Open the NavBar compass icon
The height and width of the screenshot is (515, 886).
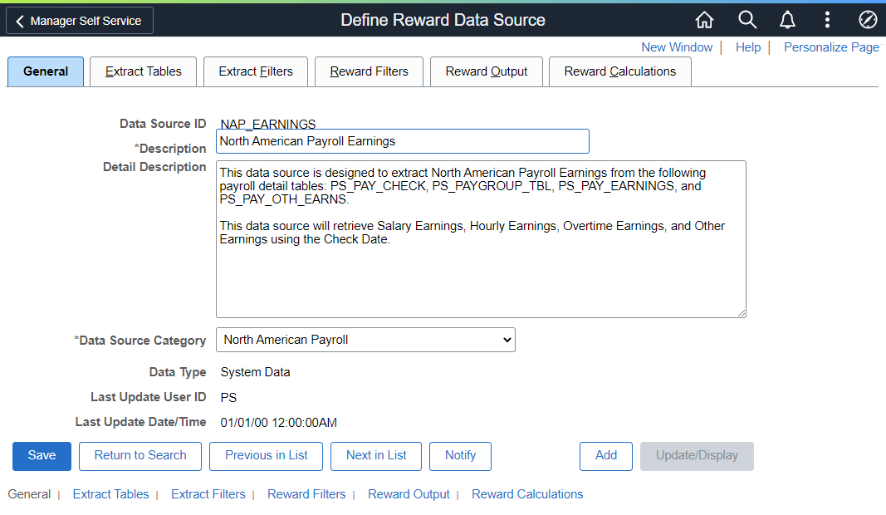coord(867,20)
